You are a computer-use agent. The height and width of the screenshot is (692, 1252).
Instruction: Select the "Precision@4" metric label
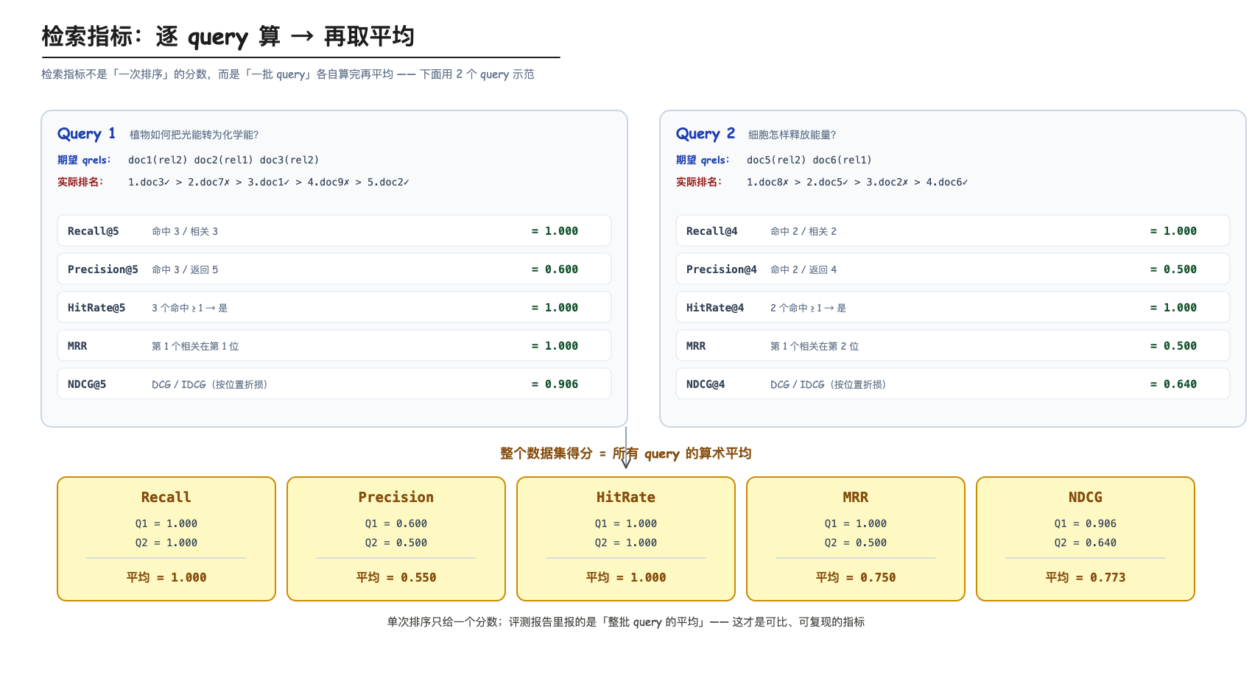point(722,269)
